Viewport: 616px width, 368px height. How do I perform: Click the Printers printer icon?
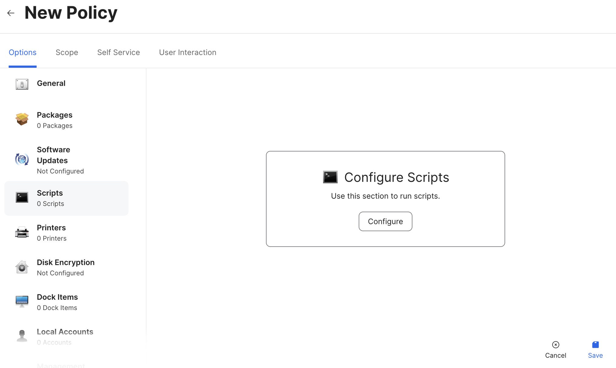click(x=22, y=232)
